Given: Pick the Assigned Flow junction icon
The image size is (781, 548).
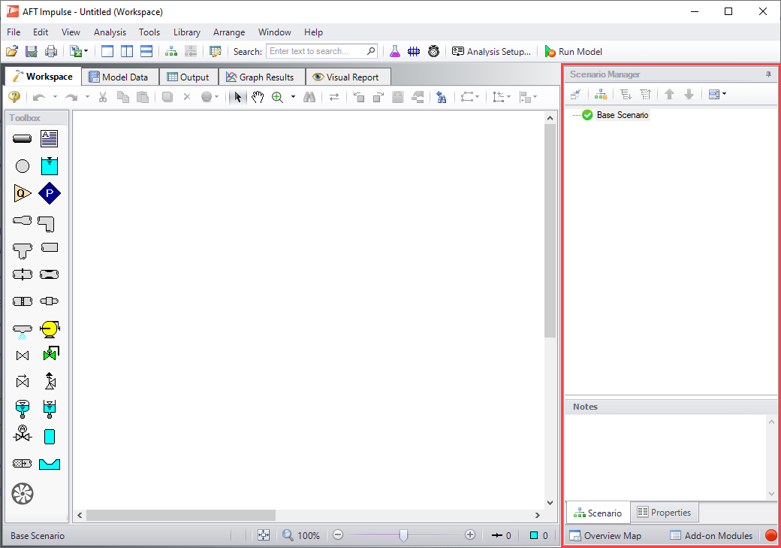Looking at the screenshot, I should pos(23,193).
